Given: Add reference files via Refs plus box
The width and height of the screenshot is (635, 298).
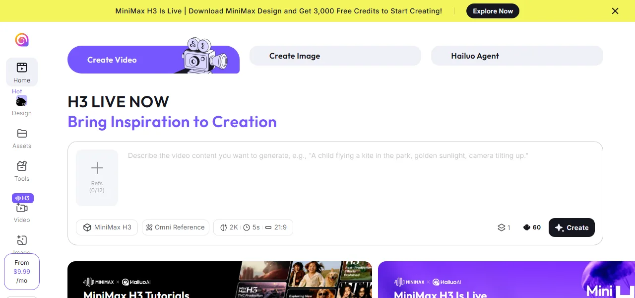Looking at the screenshot, I should 97,178.
